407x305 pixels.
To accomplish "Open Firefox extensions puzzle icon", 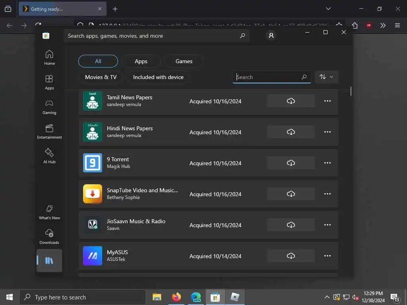I will 355,25.
